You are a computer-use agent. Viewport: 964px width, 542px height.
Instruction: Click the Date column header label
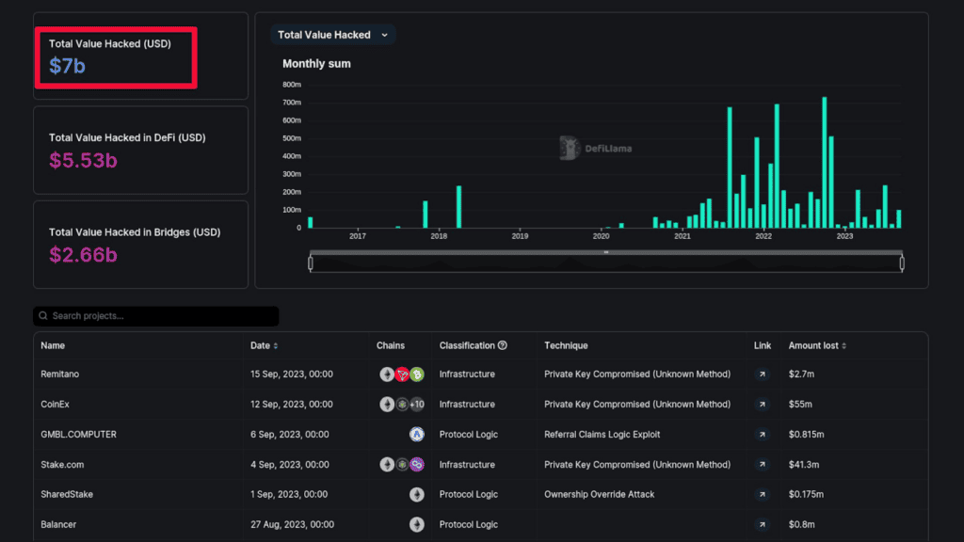(260, 345)
